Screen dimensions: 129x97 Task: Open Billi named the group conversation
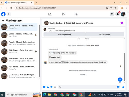point(19,60)
